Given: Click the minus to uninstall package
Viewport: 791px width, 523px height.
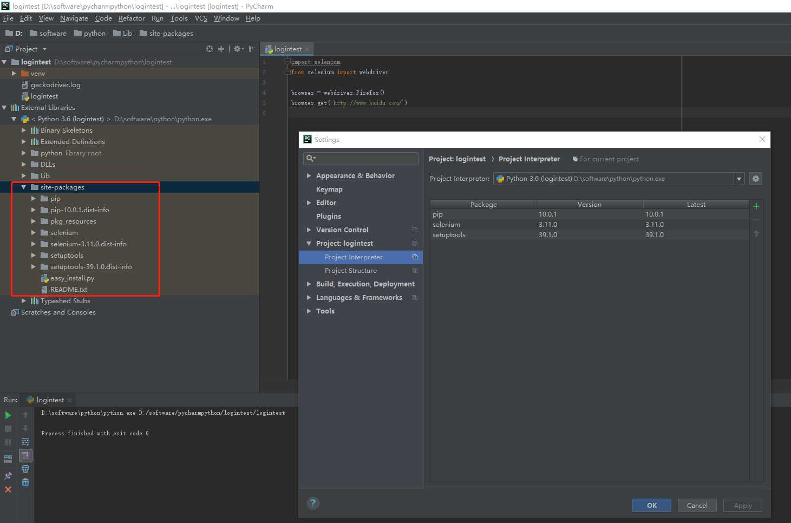Looking at the screenshot, I should pyautogui.click(x=756, y=220).
